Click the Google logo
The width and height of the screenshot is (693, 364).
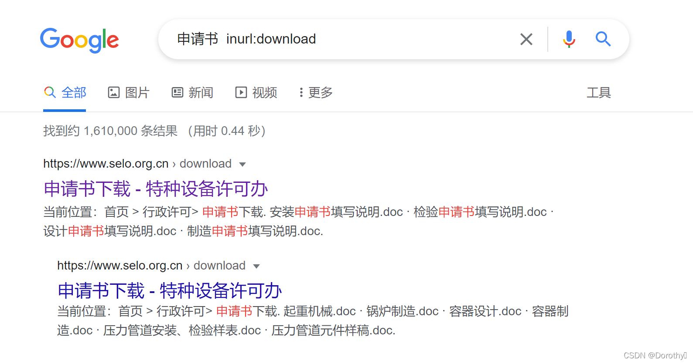(79, 40)
